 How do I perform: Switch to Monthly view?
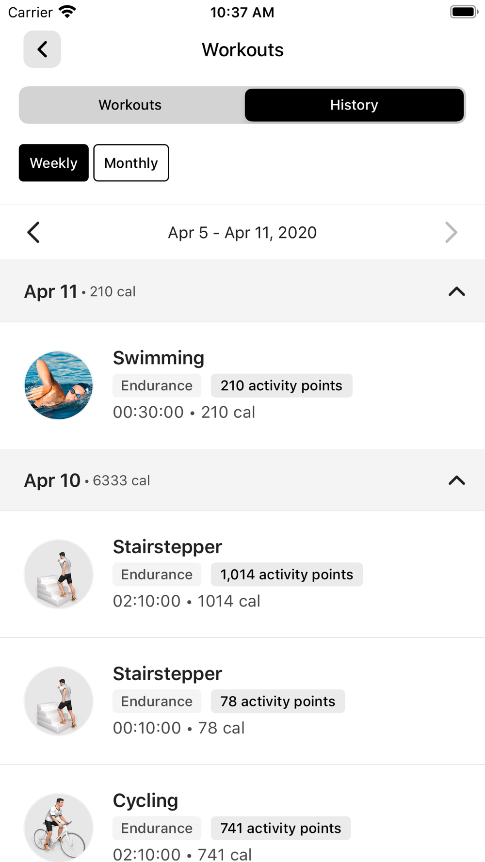click(131, 163)
